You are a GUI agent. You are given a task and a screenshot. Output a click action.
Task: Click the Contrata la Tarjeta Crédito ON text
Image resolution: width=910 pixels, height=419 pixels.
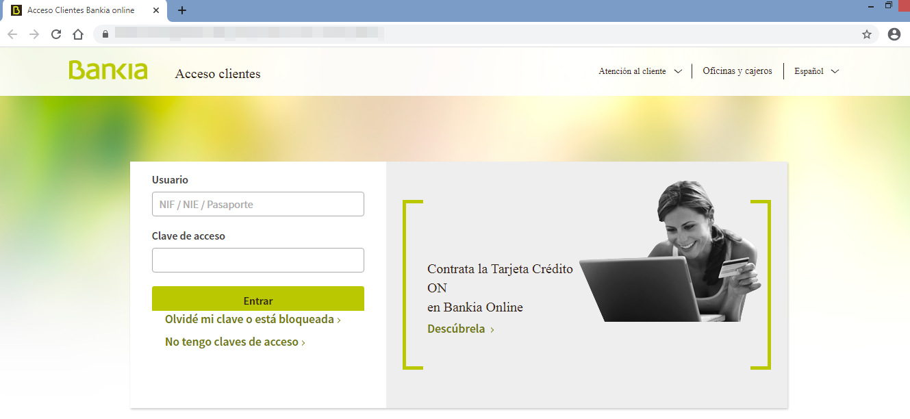[500, 278]
